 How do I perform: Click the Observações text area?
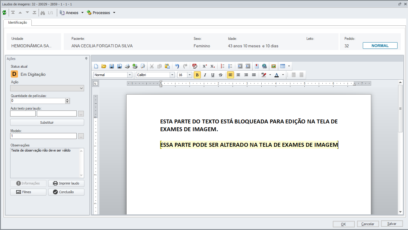pos(47,163)
